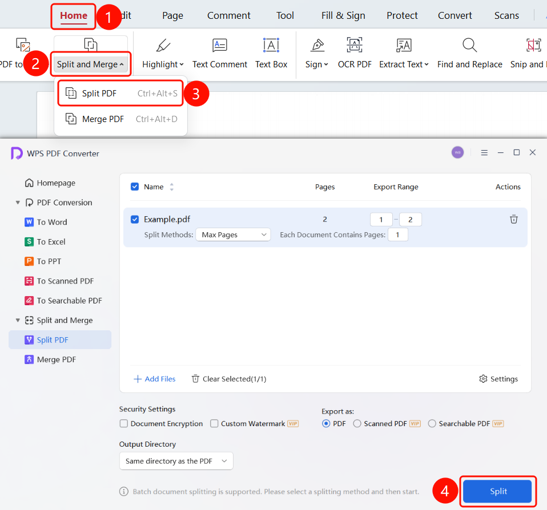The height and width of the screenshot is (510, 547).
Task: Select the Text Comment tool icon
Action: (x=220, y=45)
